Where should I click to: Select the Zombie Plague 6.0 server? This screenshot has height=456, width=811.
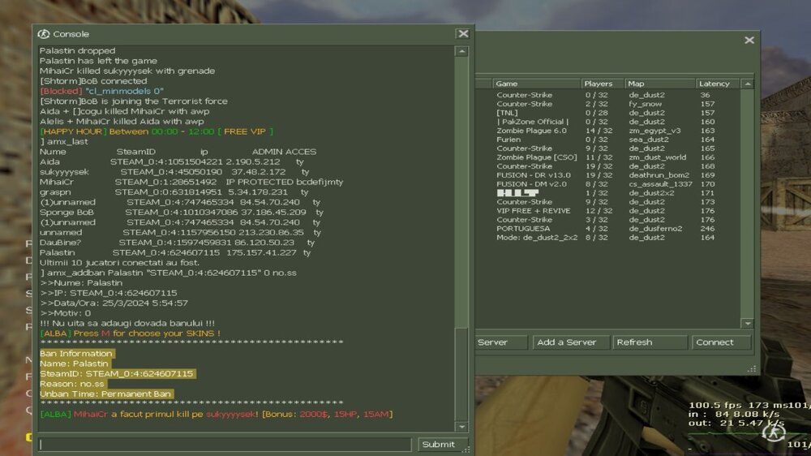coord(532,131)
